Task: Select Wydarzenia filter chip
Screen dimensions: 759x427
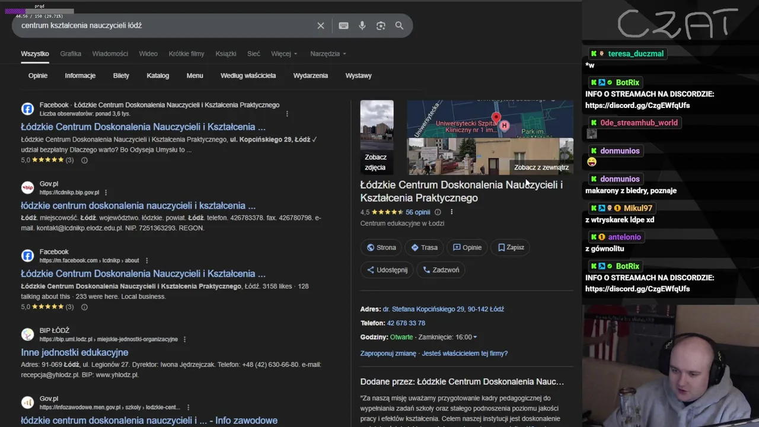Action: click(x=310, y=75)
